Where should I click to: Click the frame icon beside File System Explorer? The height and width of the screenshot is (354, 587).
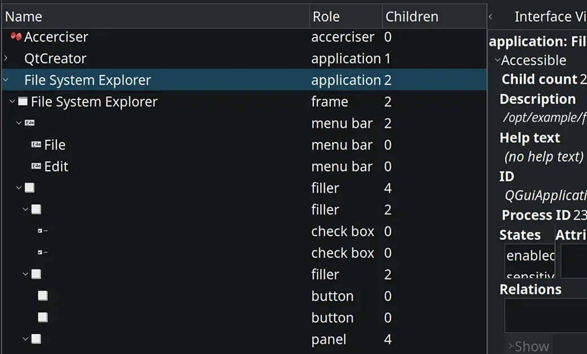point(23,101)
